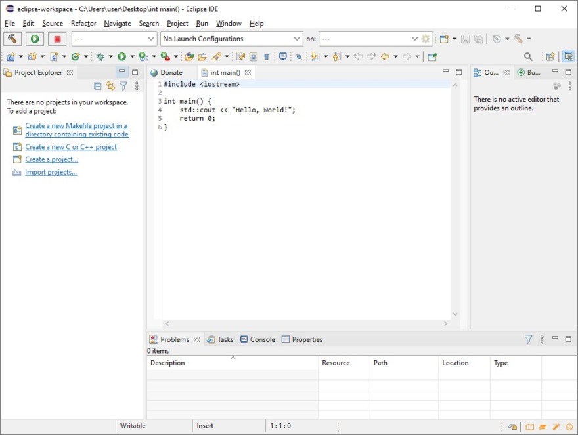The height and width of the screenshot is (435, 578).
Task: Click the New C/C++ Source File icon
Action: pyautogui.click(x=55, y=56)
